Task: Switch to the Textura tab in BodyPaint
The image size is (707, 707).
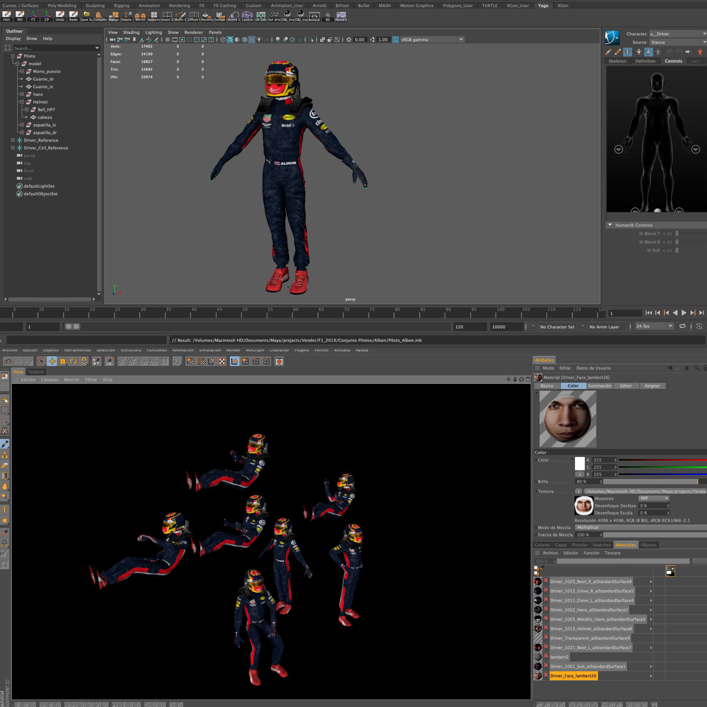Action: [36, 372]
